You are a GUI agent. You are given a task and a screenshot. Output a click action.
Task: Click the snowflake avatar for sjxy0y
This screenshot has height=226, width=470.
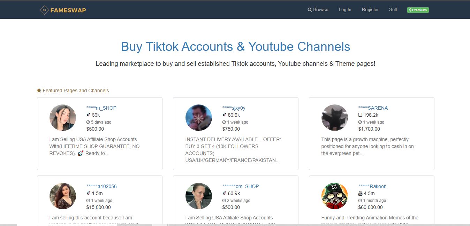pos(198,118)
